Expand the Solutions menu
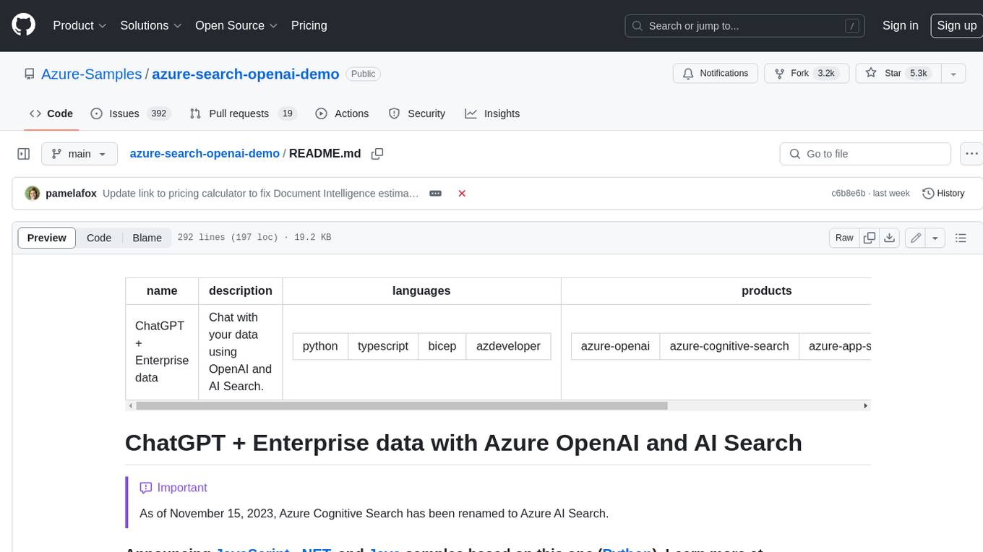 [x=150, y=25]
